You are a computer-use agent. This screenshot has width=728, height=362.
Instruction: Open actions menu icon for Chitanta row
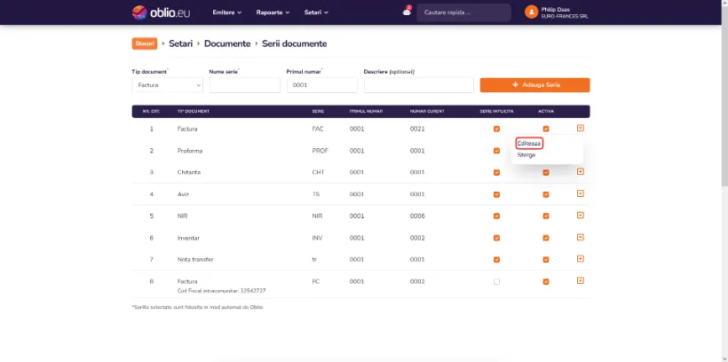(581, 172)
